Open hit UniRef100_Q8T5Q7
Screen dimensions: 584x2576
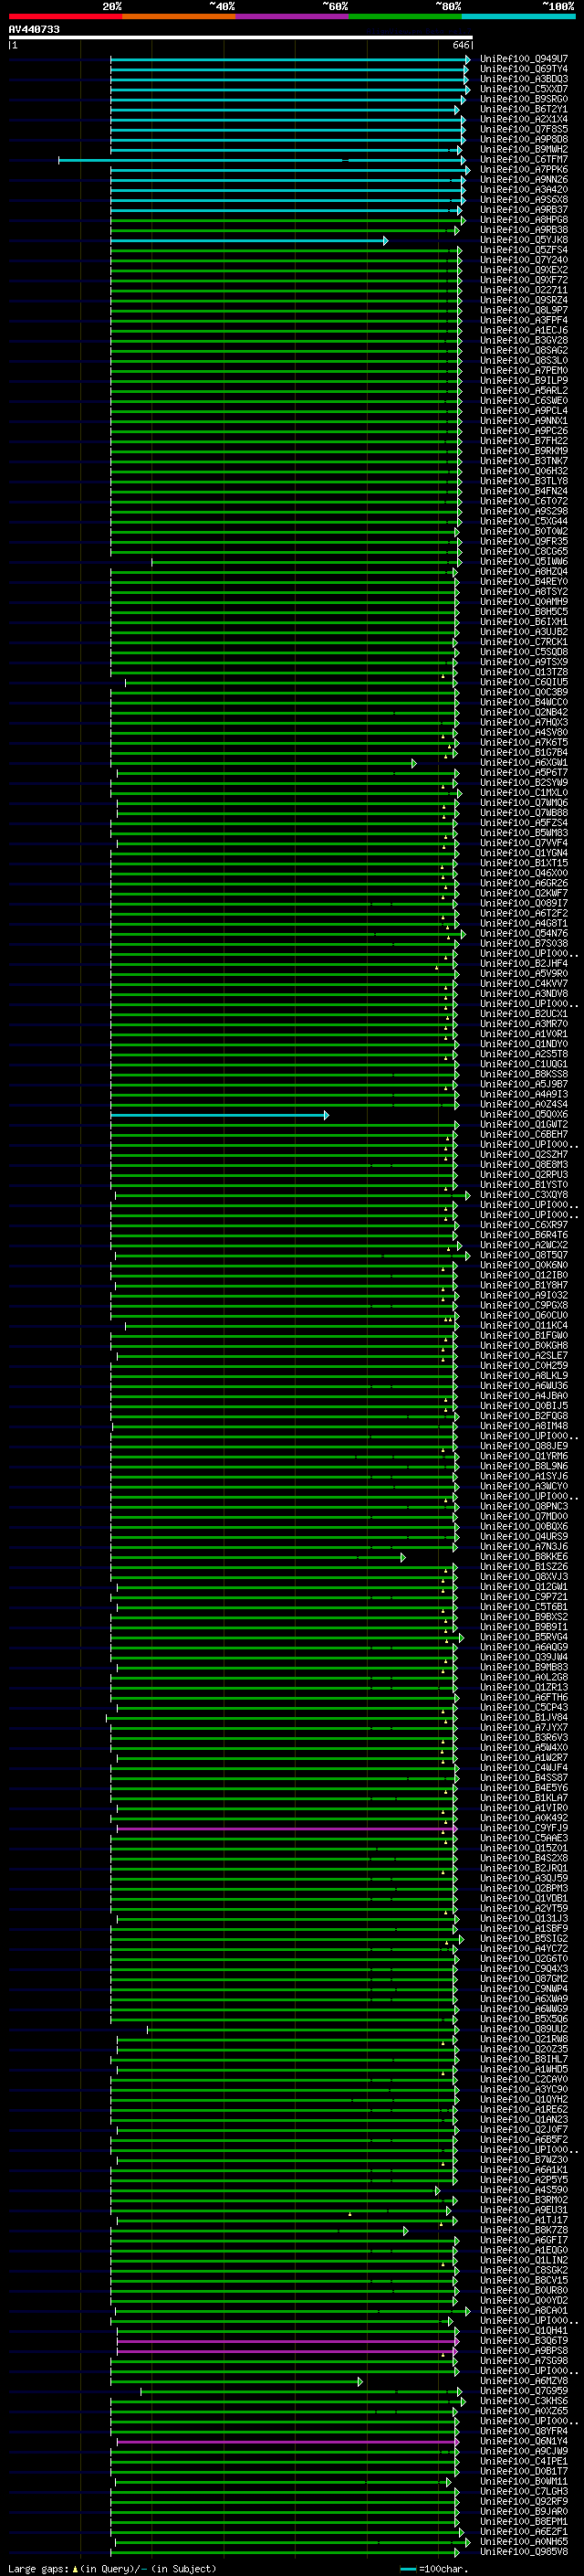click(523, 1255)
